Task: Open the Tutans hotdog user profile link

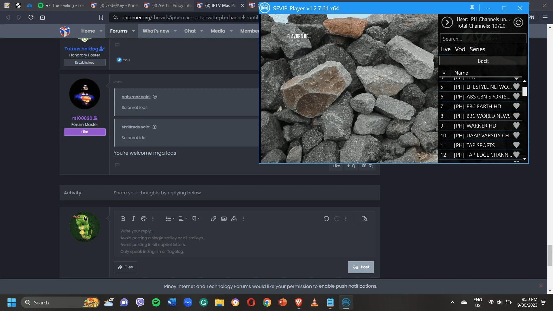Action: coord(81,49)
